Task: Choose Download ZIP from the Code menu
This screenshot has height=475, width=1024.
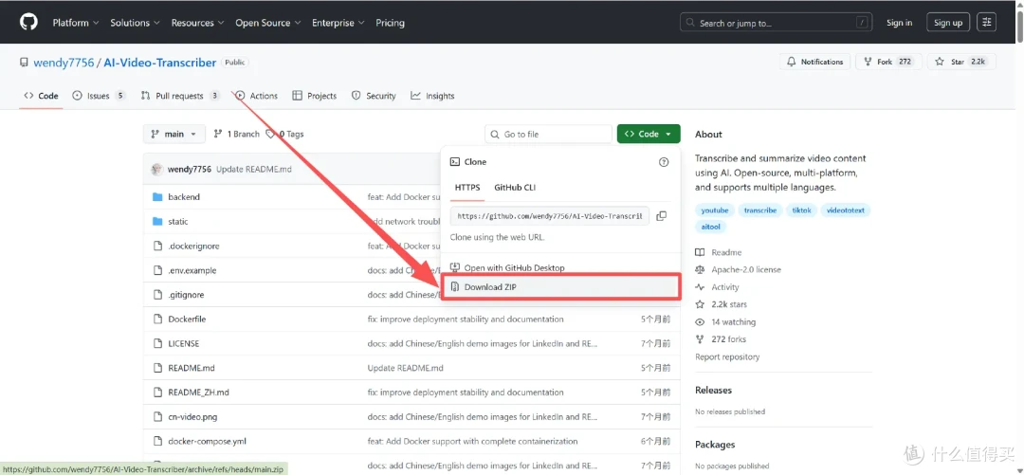Action: pyautogui.click(x=561, y=287)
